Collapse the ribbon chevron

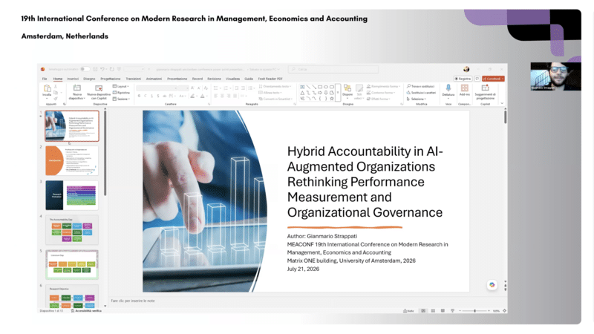(502, 103)
